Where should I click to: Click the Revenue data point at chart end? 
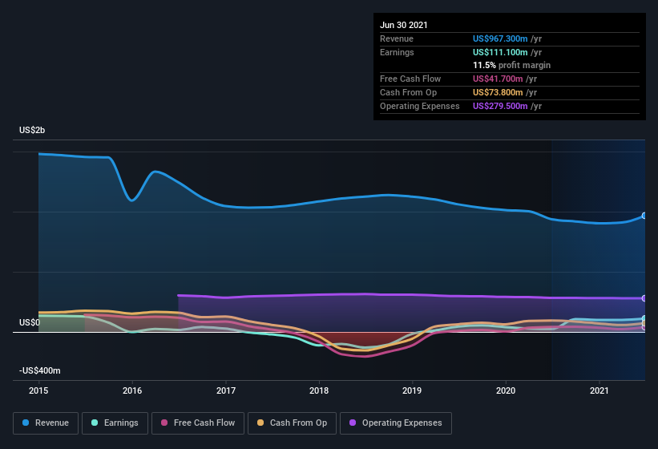pyautogui.click(x=644, y=216)
